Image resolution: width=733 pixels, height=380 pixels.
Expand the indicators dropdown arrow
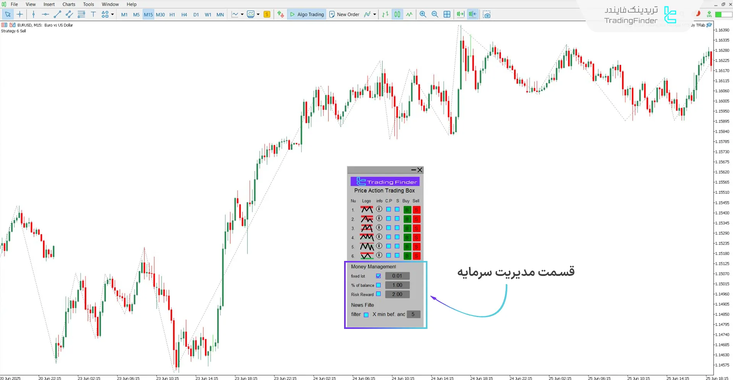[258, 14]
